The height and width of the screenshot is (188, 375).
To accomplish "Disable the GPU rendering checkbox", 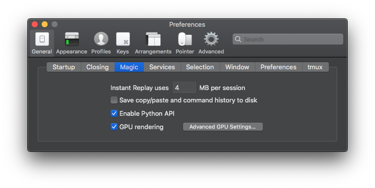I will pyautogui.click(x=114, y=127).
